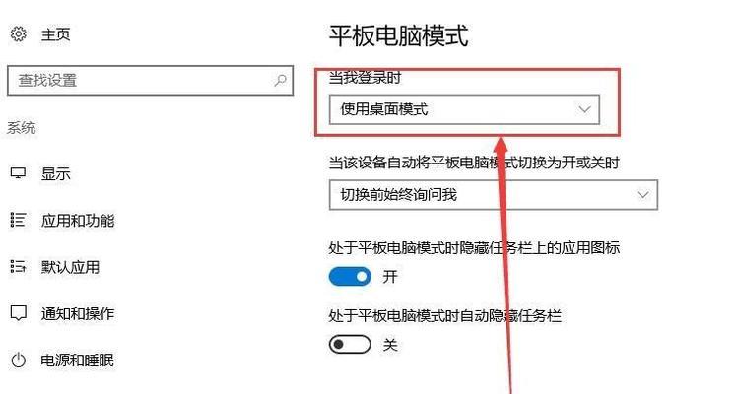Screen dimensions: 742x394
Task: Select 通知和操作 in sidebar
Action: [78, 313]
